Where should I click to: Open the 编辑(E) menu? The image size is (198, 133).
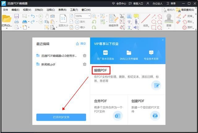pos(15,10)
